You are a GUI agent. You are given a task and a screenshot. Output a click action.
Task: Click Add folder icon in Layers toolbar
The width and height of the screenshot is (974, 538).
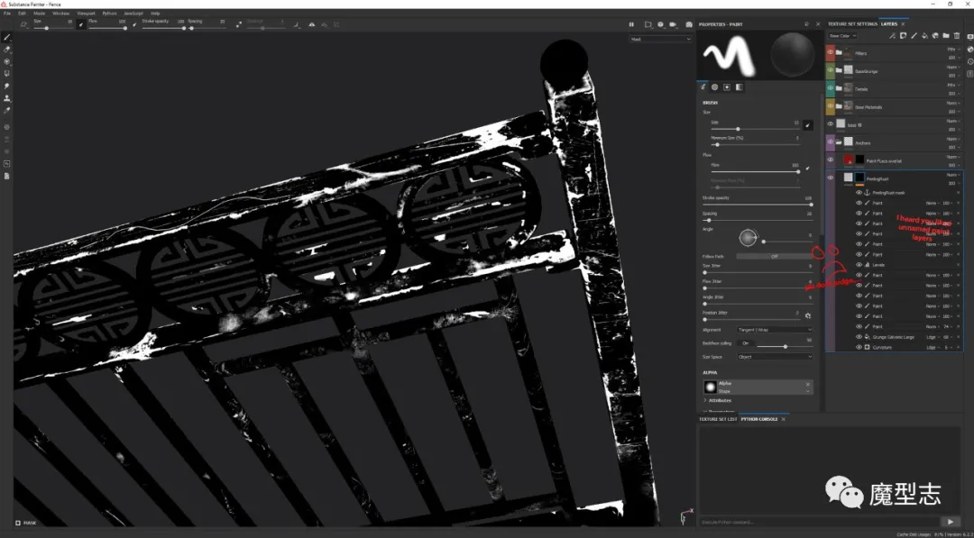[x=946, y=36]
